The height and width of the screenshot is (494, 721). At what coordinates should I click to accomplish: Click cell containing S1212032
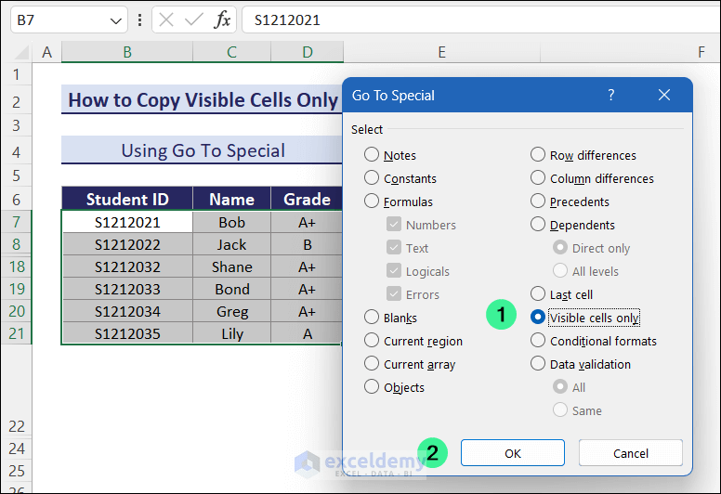[127, 266]
